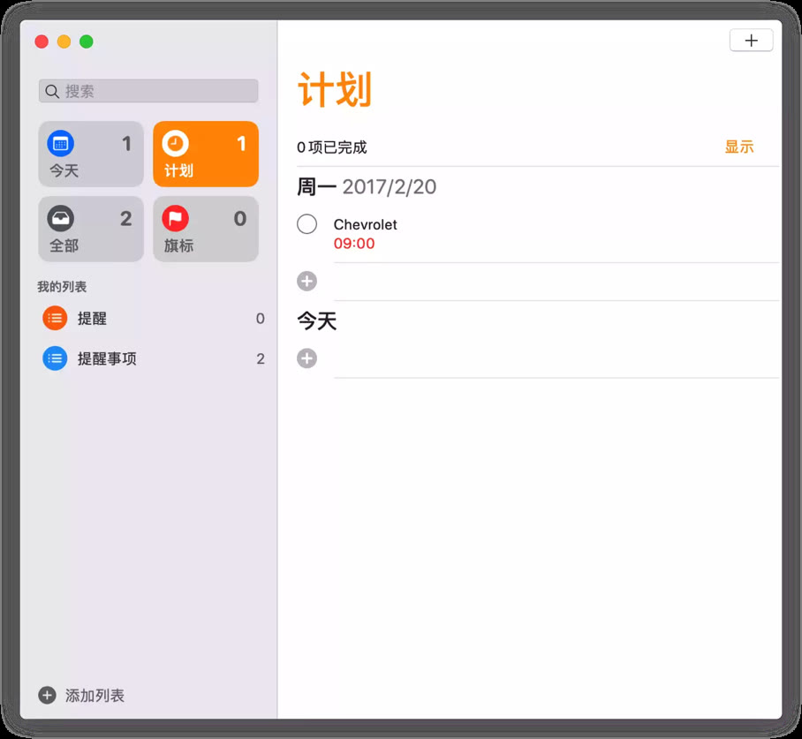Viewport: 802px width, 739px height.
Task: Open the 计划 scheduled list
Action: [205, 154]
